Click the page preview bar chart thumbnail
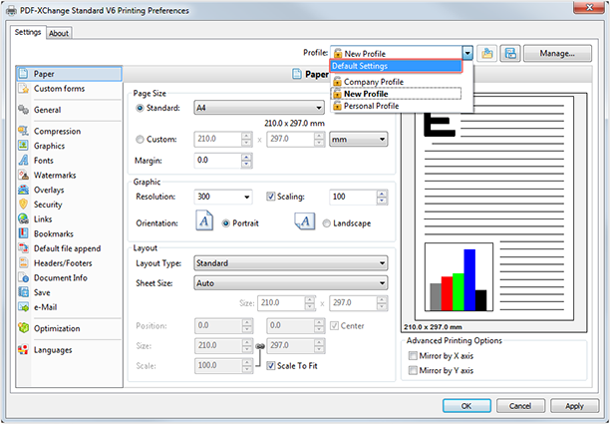Screen dimensions: 610x424 pyautogui.click(x=458, y=277)
